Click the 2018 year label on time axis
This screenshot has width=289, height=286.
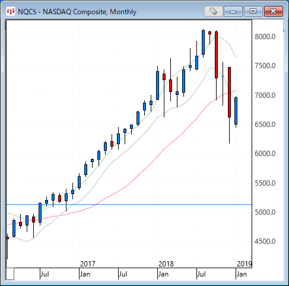tap(166, 264)
